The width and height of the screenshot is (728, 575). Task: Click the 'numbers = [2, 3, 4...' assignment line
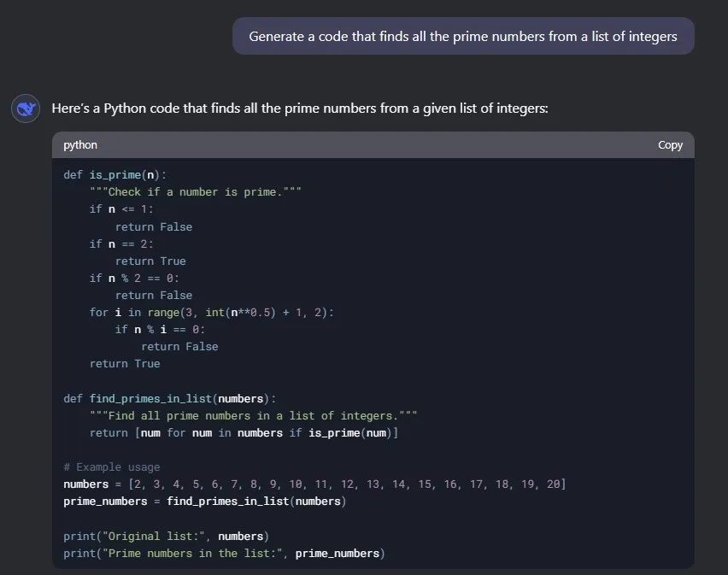[314, 484]
